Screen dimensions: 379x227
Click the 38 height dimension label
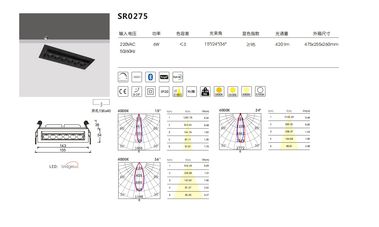tap(97, 125)
